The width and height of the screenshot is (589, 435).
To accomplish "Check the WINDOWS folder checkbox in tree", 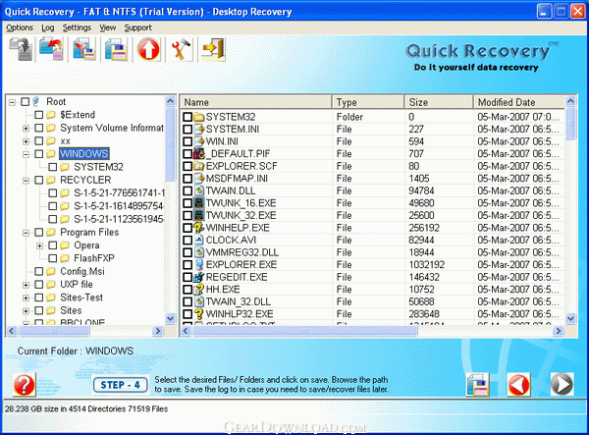I will click(39, 153).
